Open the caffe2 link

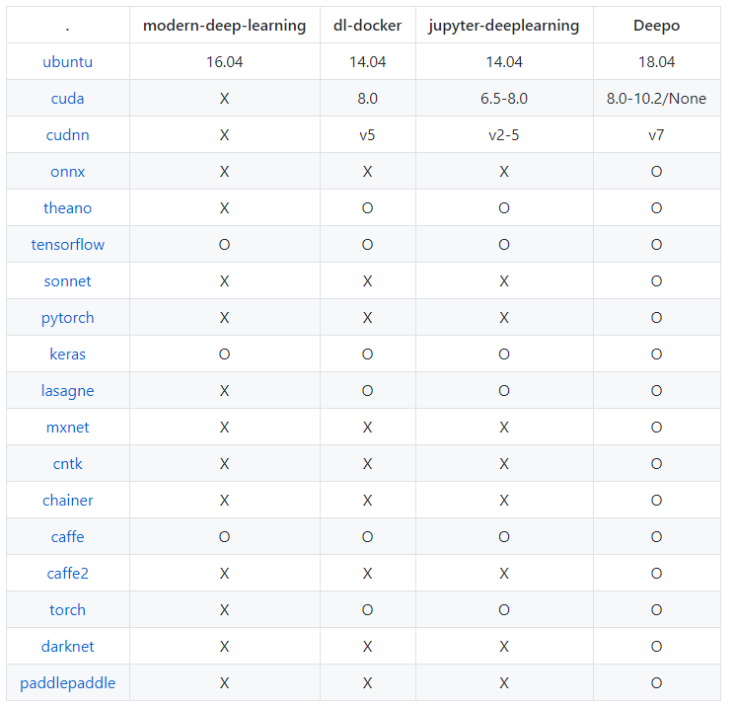(x=67, y=574)
